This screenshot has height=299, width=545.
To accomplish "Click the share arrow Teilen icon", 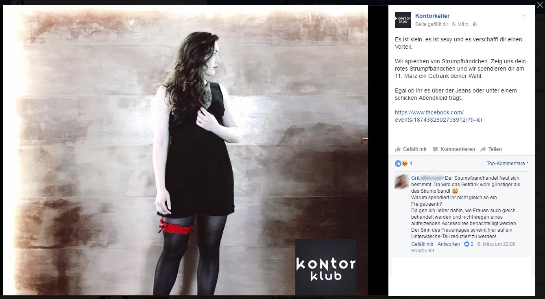I will tap(483, 149).
